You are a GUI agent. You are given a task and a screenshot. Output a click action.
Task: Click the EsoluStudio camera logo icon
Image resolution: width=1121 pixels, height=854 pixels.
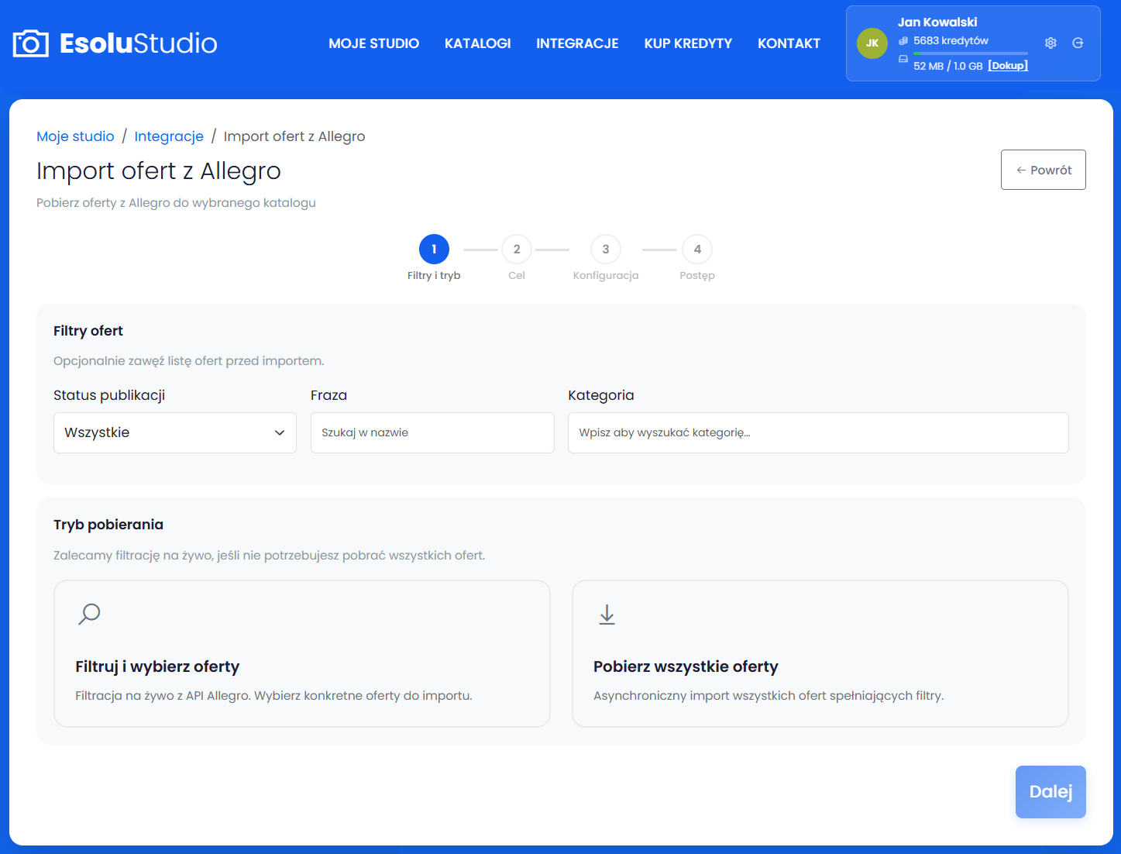pos(31,43)
